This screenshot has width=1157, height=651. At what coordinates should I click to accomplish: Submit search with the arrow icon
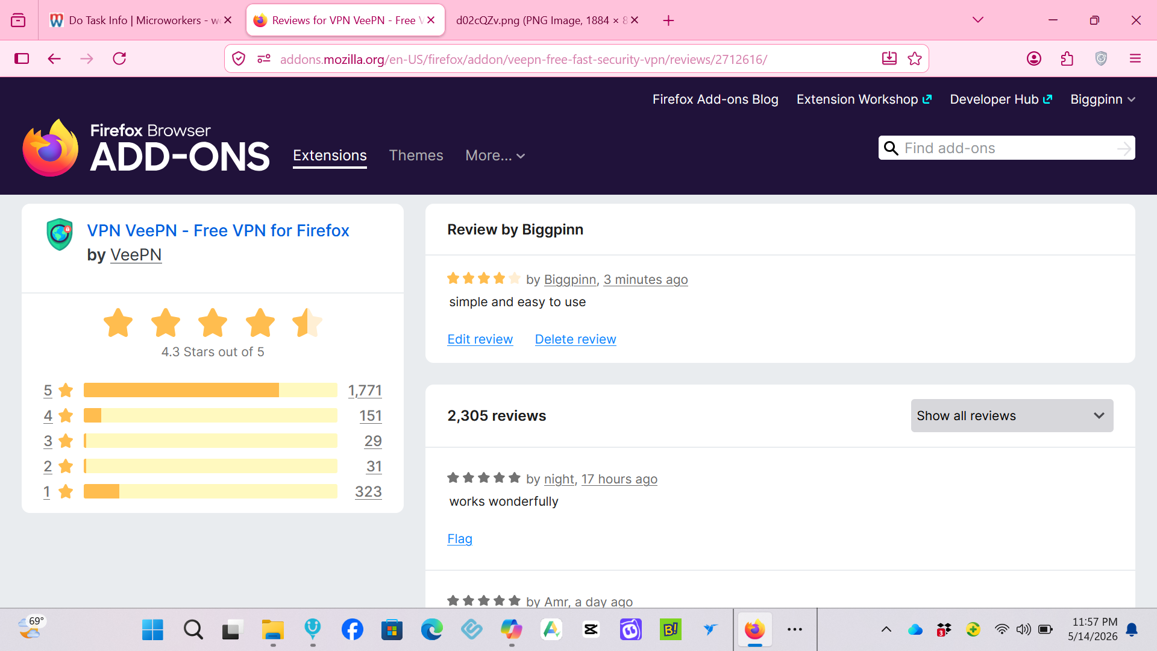[x=1123, y=148]
